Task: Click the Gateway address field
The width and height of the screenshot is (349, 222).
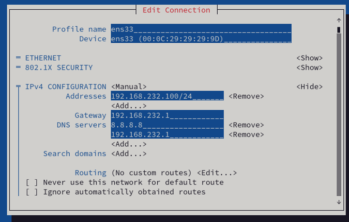Action: coord(167,115)
